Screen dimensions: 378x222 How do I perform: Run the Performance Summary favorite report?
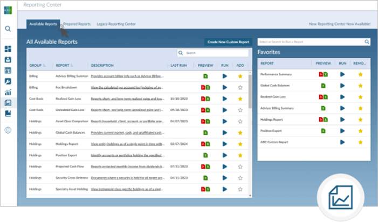(x=342, y=74)
